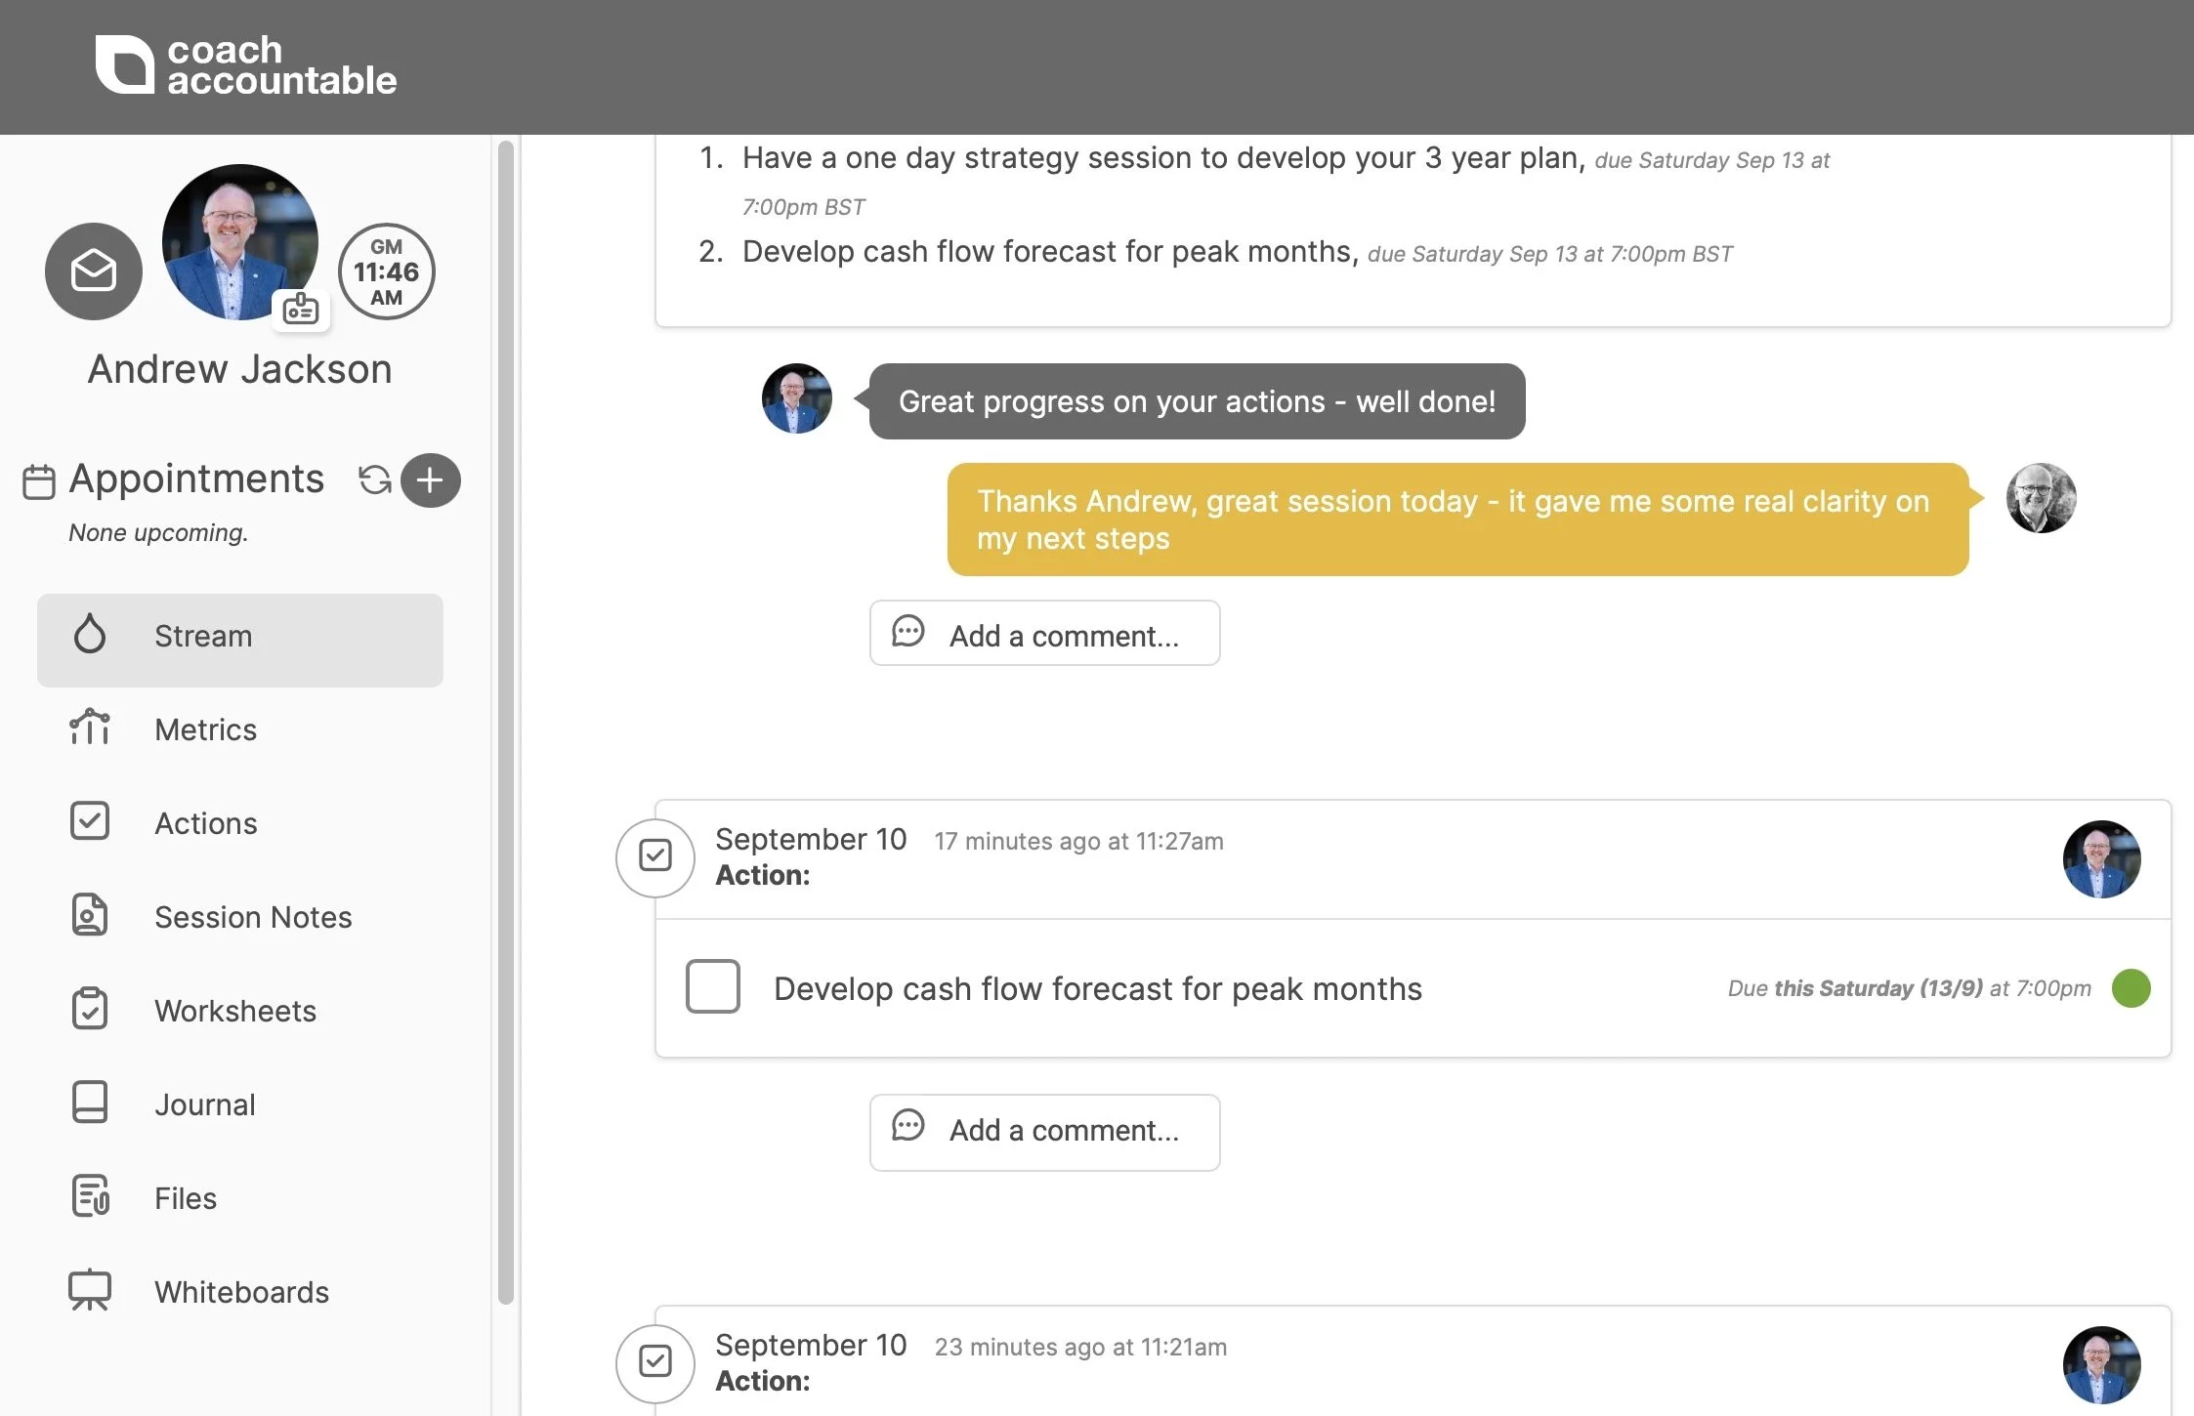Check off Develop cash flow forecast action

coord(712,986)
